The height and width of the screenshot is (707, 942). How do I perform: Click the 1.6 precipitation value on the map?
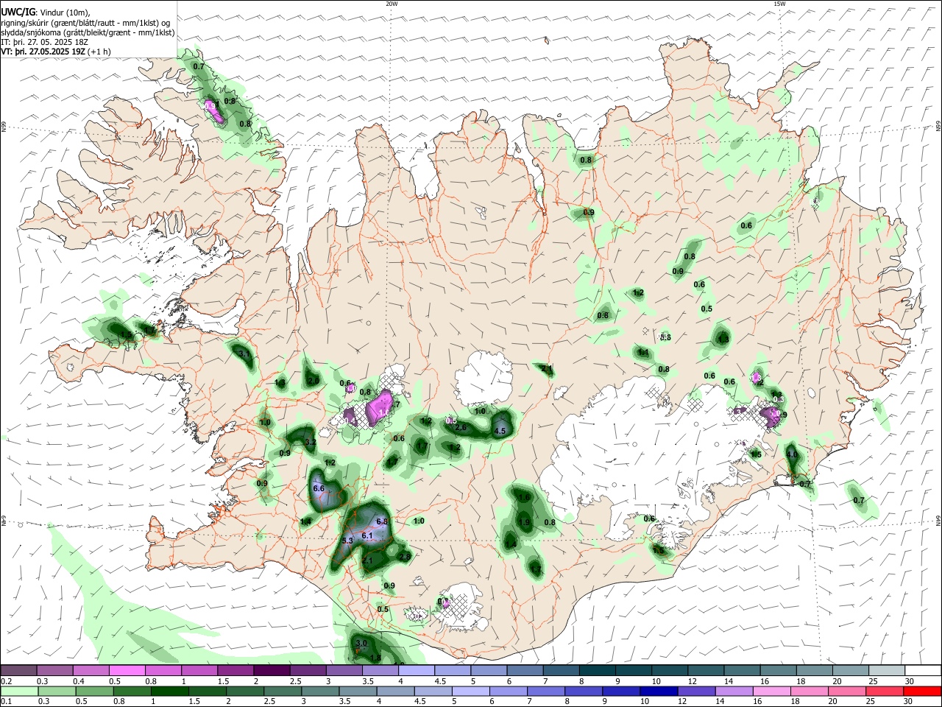pos(525,498)
